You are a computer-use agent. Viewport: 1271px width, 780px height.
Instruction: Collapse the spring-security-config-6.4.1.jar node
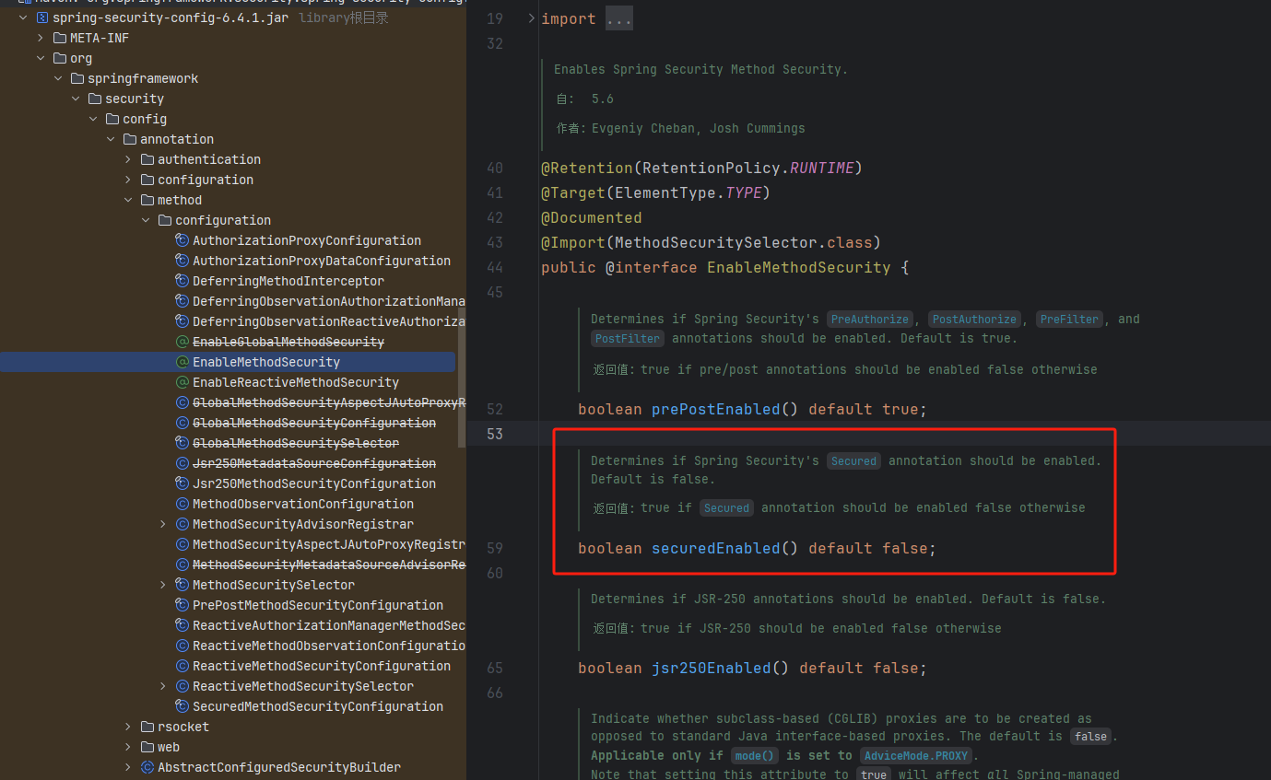(x=23, y=17)
